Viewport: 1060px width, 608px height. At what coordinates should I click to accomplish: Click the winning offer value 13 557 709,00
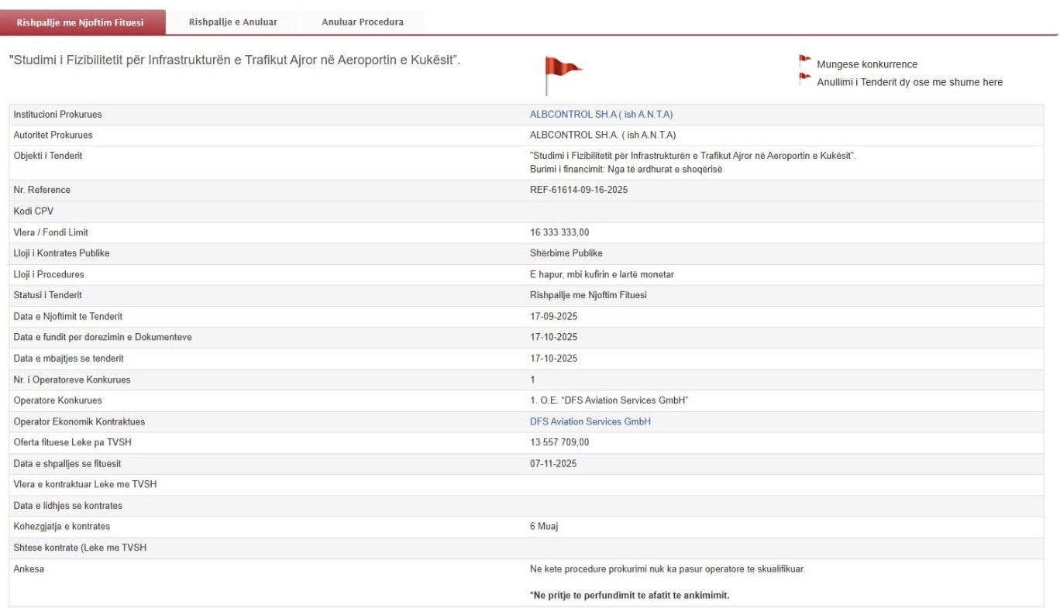pyautogui.click(x=559, y=443)
